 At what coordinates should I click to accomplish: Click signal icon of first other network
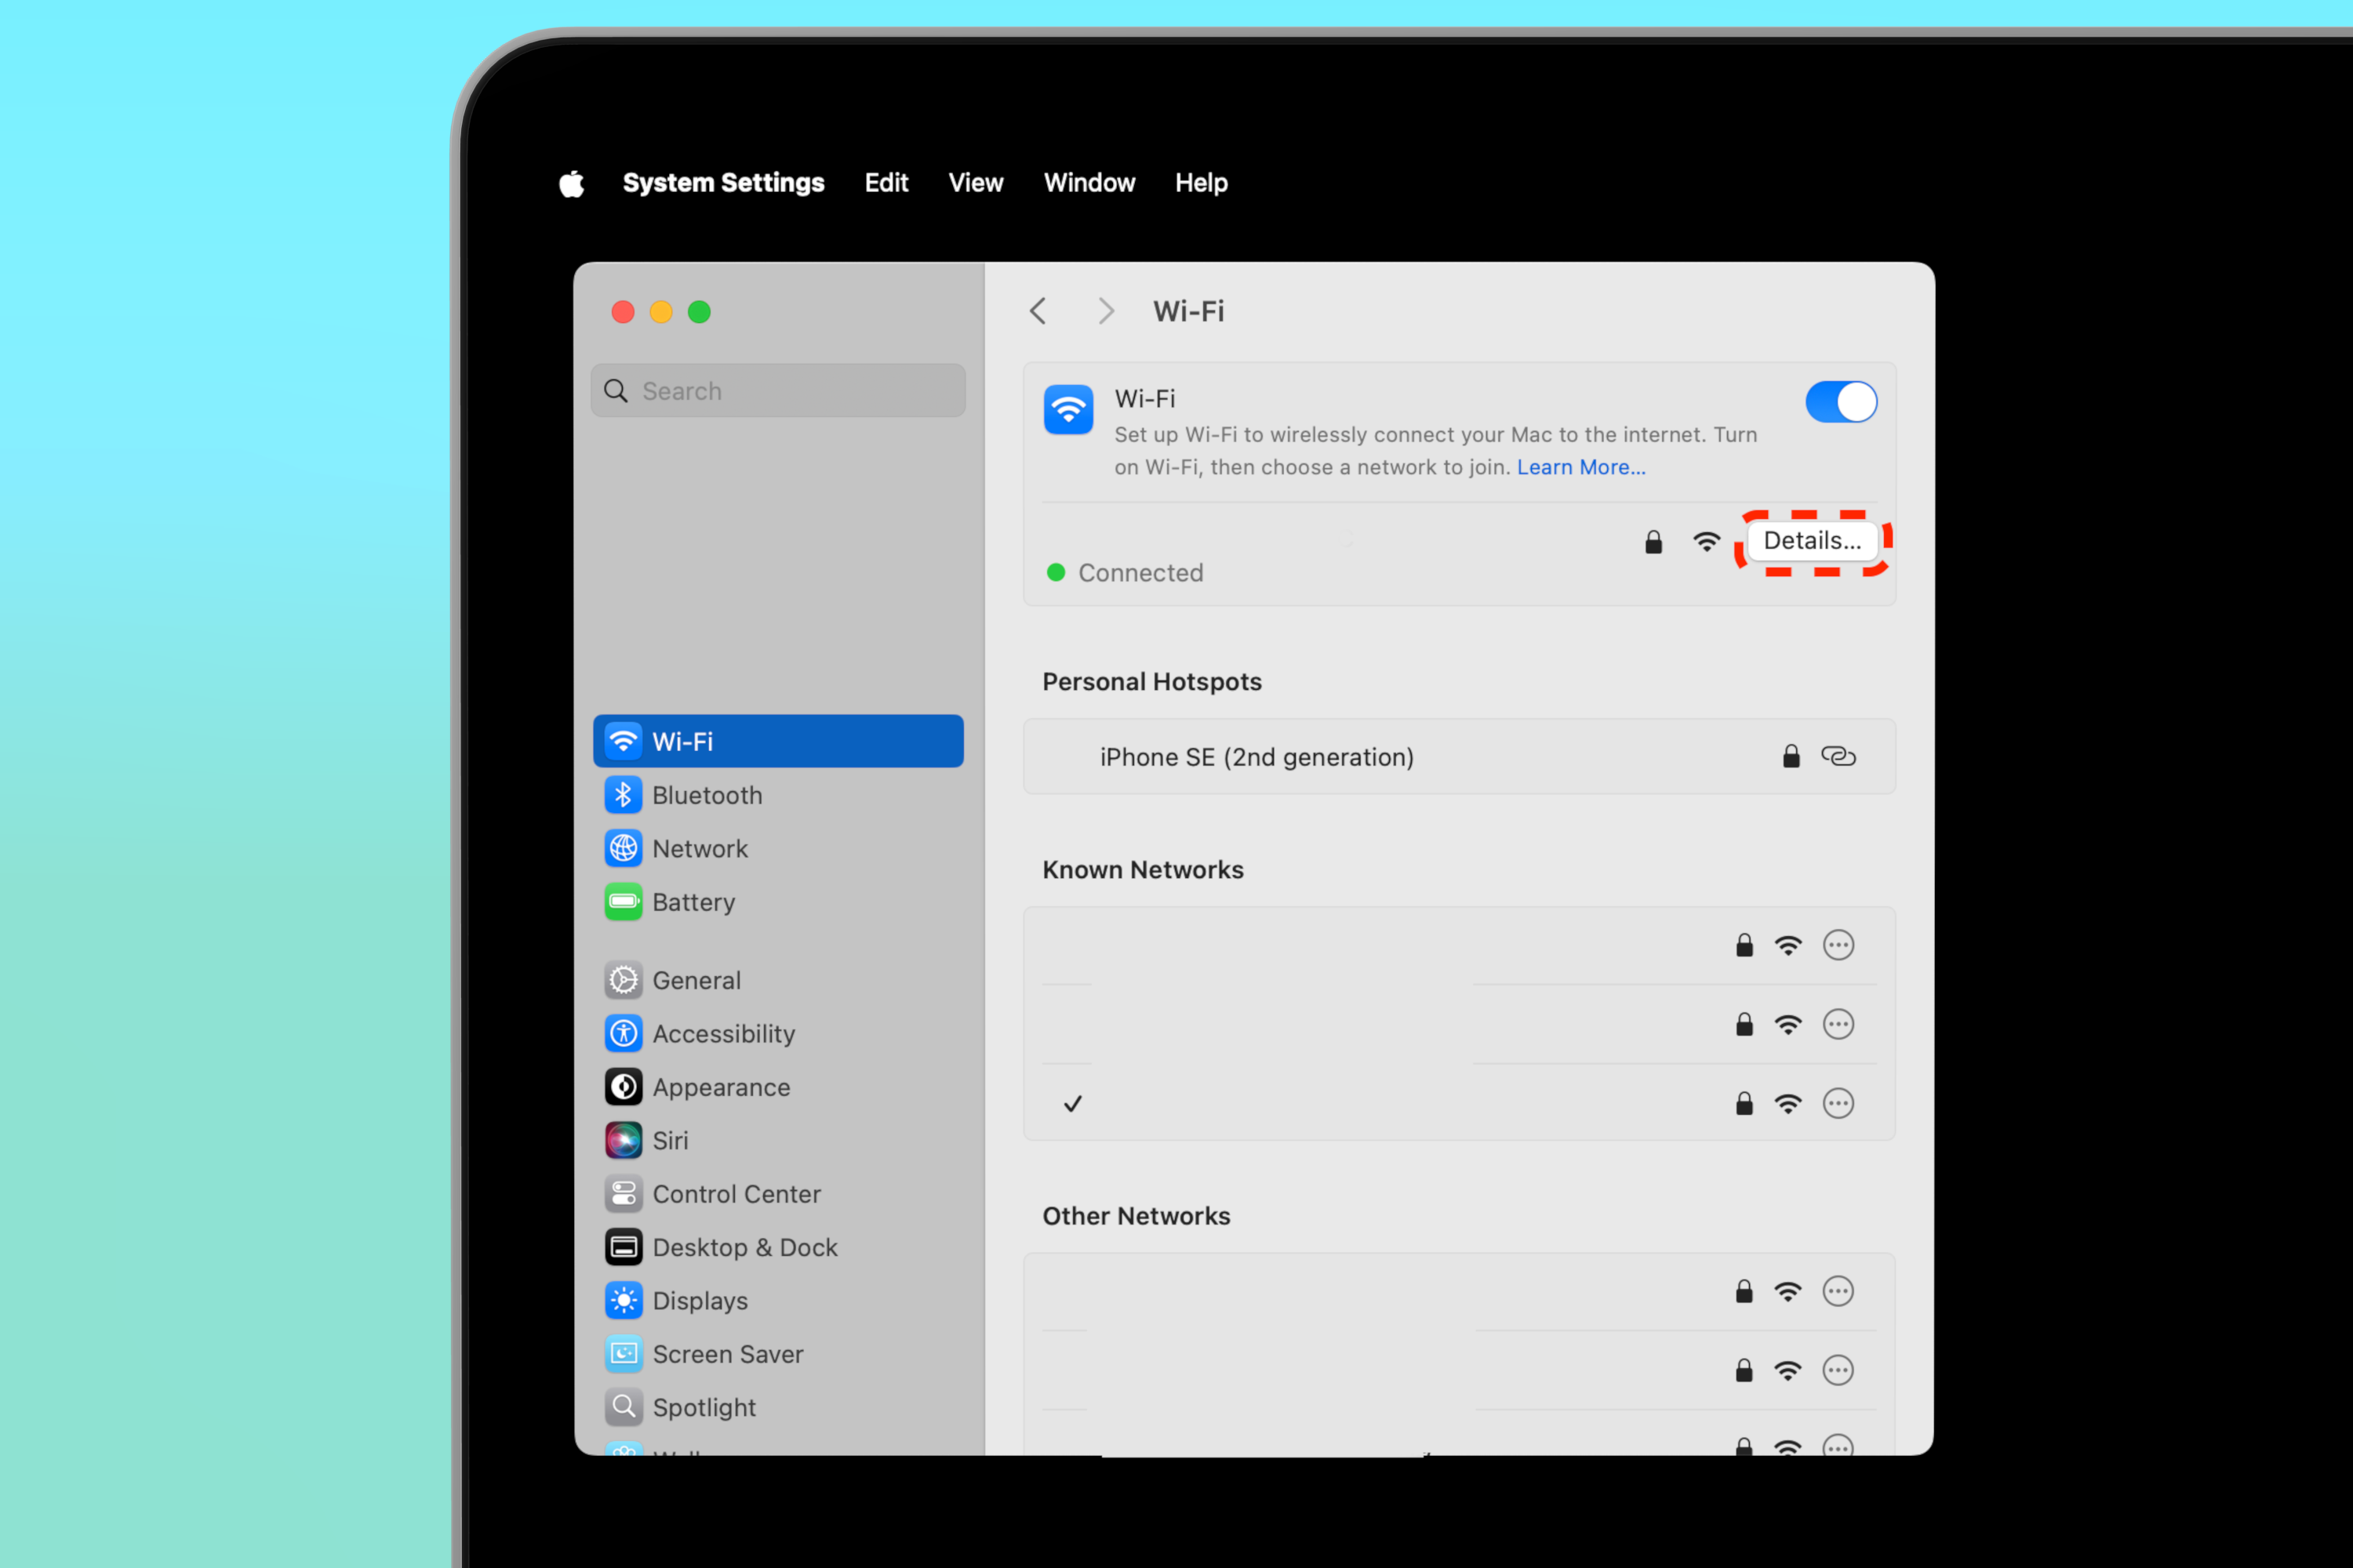[x=1787, y=1291]
